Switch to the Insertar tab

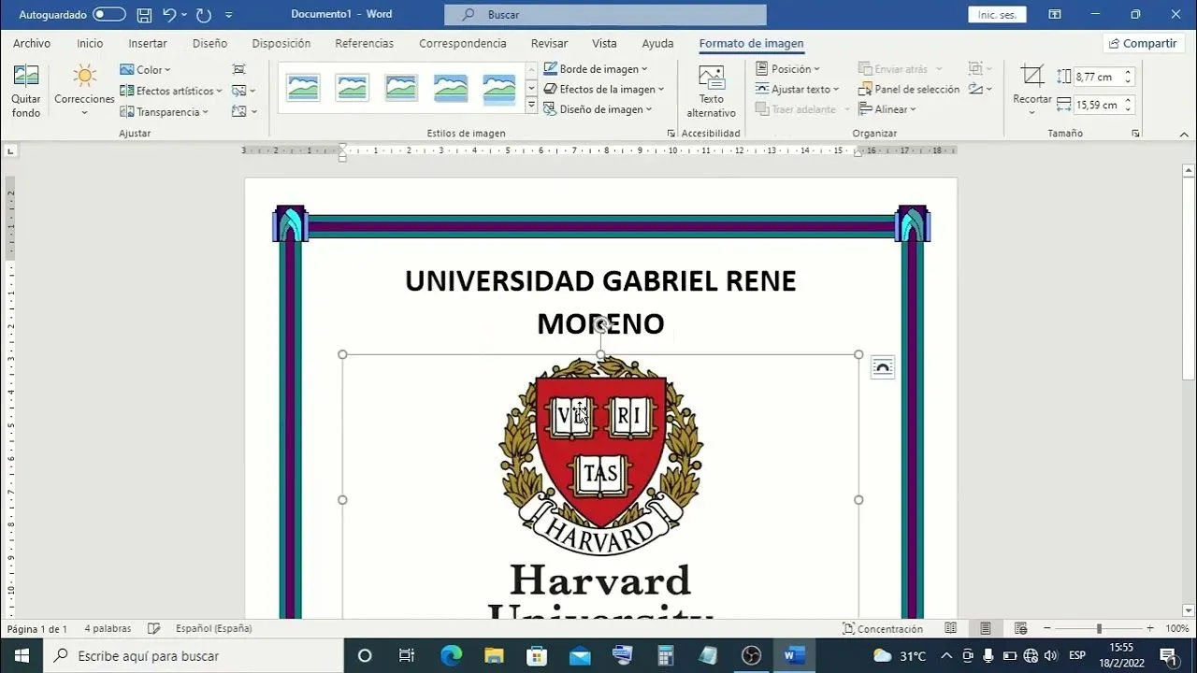[148, 44]
